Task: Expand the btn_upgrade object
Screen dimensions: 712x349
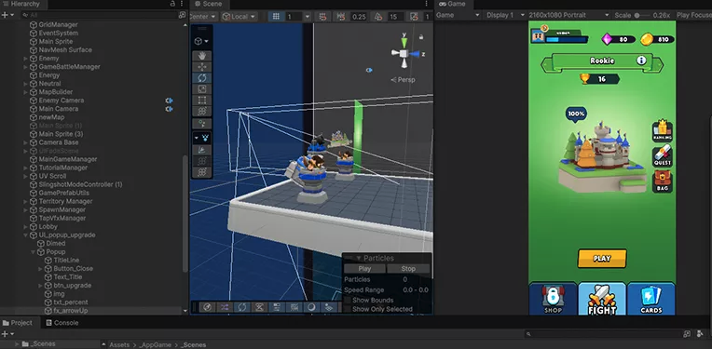Action: click(40, 286)
